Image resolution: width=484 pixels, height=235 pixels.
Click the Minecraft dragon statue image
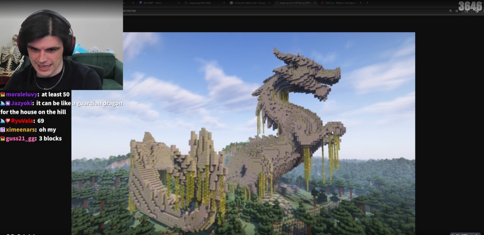coord(243,134)
